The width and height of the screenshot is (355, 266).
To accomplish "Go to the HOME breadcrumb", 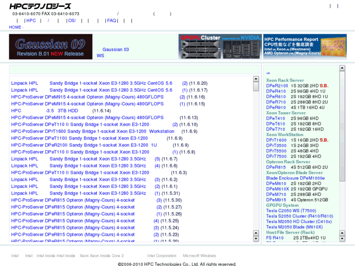I will pos(15,27).
